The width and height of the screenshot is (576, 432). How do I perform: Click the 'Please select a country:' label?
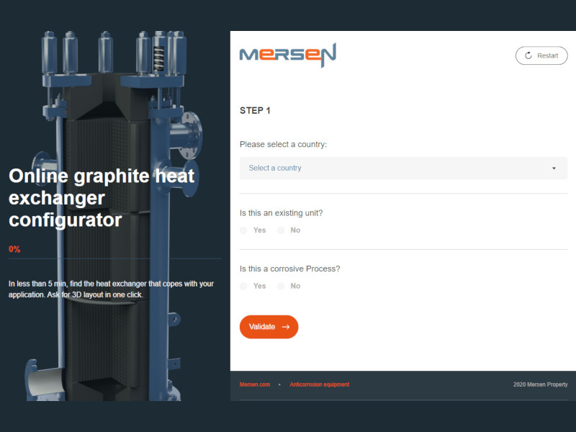point(283,145)
